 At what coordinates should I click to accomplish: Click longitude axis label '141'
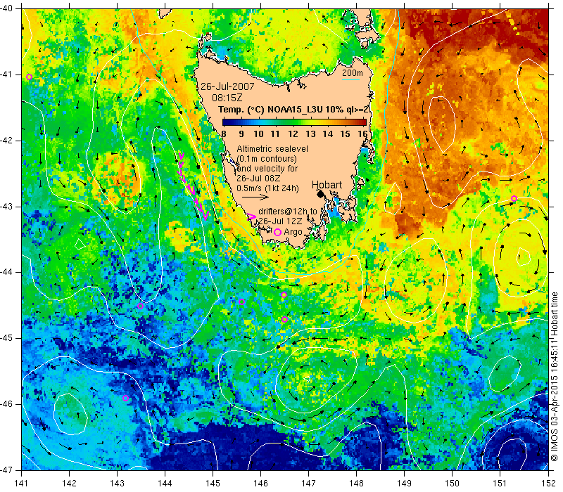pos(22,483)
